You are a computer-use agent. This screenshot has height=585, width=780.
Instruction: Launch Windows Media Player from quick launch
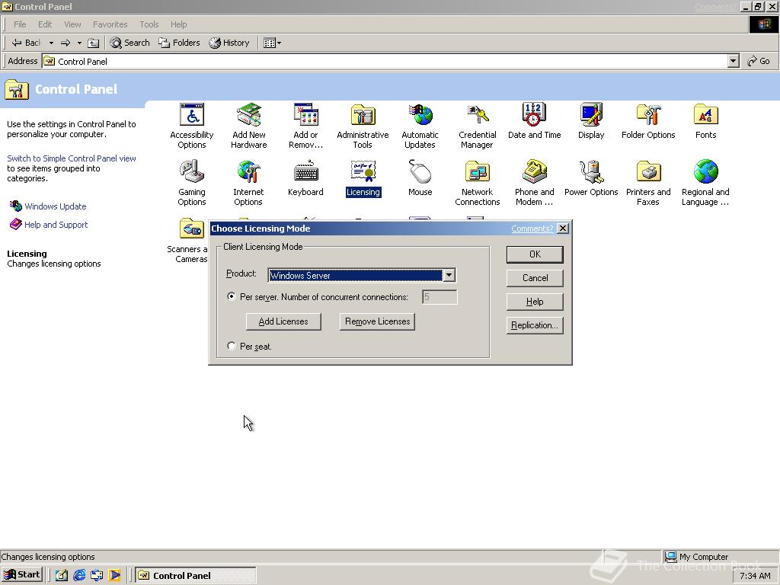click(114, 575)
